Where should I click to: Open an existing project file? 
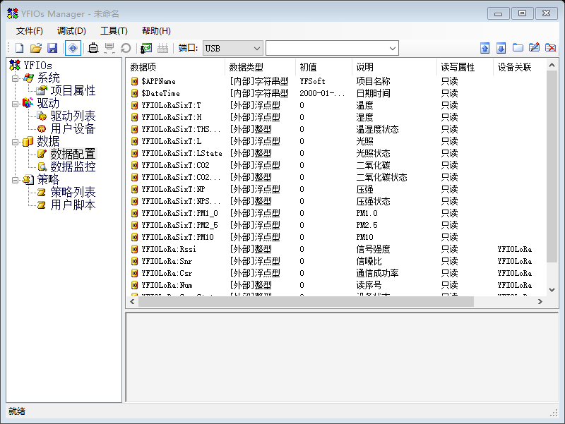(36, 48)
